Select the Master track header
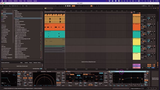160x90 pixels. [136, 68]
